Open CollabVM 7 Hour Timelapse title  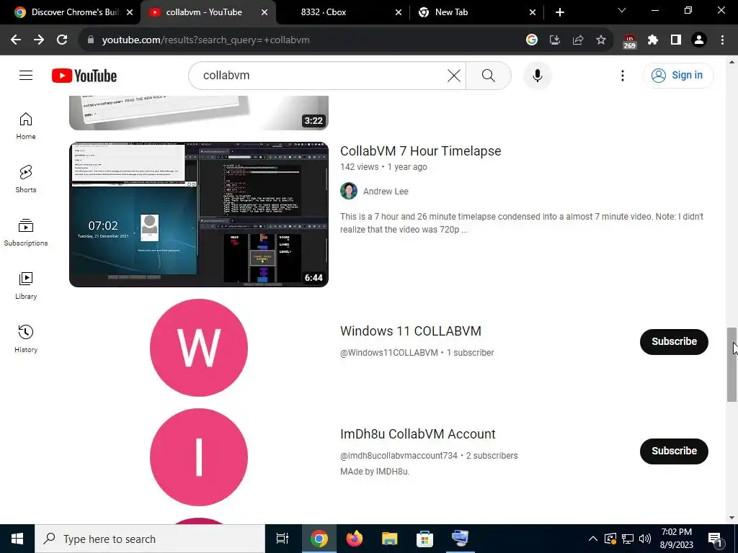click(420, 151)
